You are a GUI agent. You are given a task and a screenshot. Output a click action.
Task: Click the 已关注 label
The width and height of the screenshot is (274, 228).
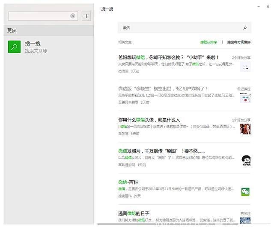click(245, 214)
